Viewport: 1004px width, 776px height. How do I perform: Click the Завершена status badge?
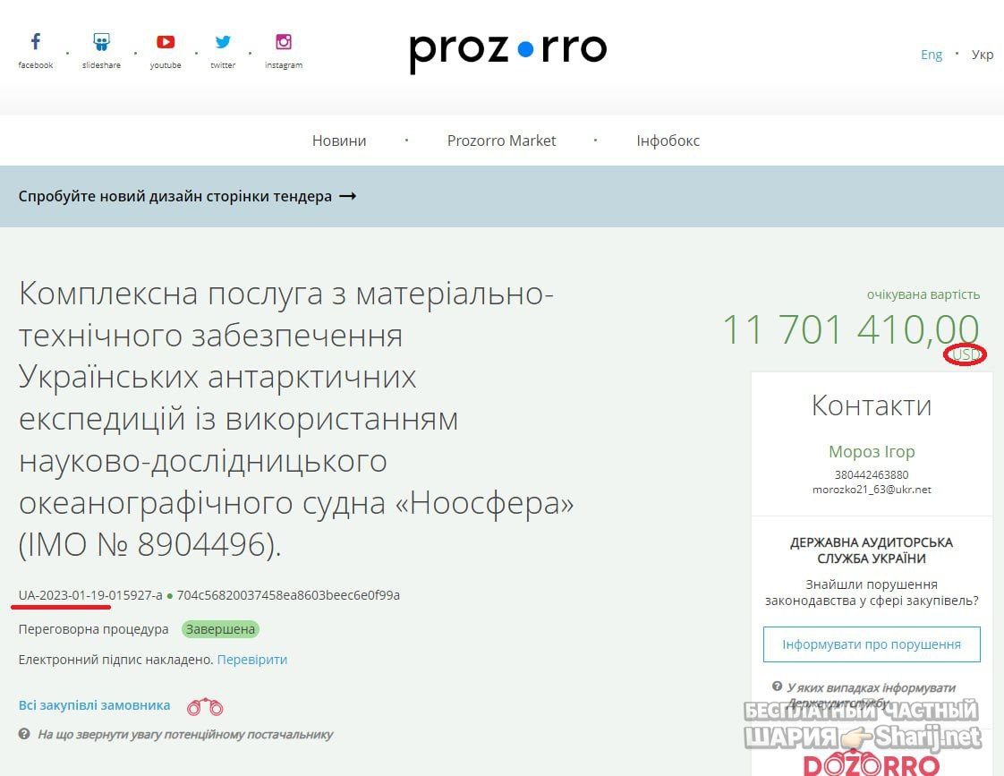220,629
